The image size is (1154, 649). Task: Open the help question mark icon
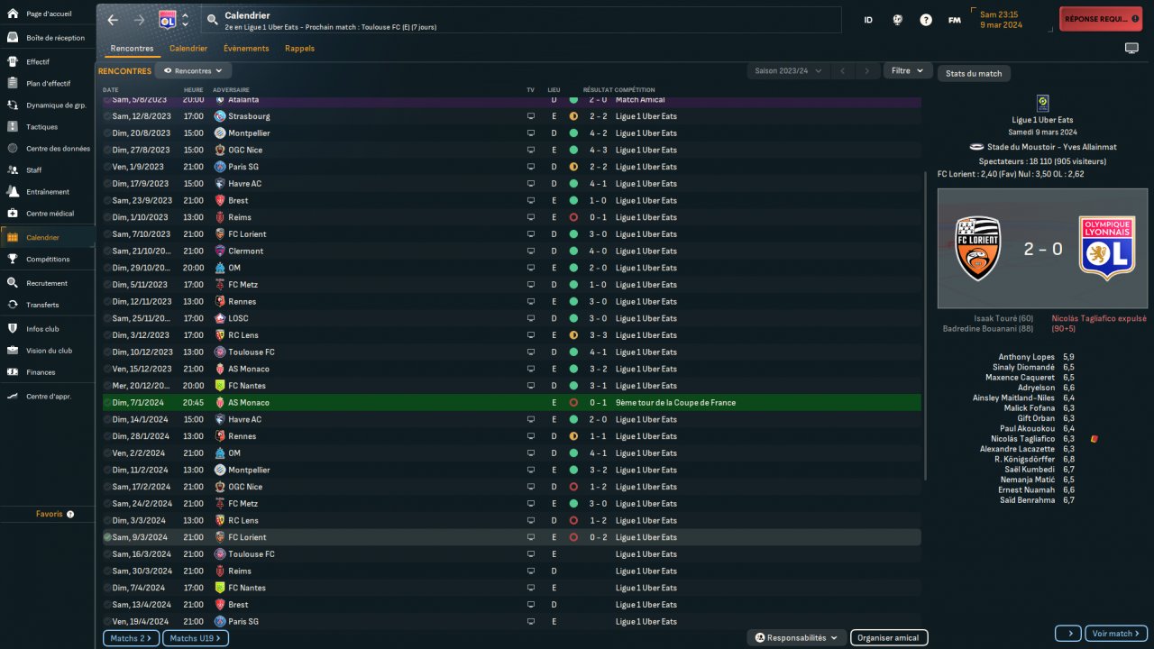point(926,20)
